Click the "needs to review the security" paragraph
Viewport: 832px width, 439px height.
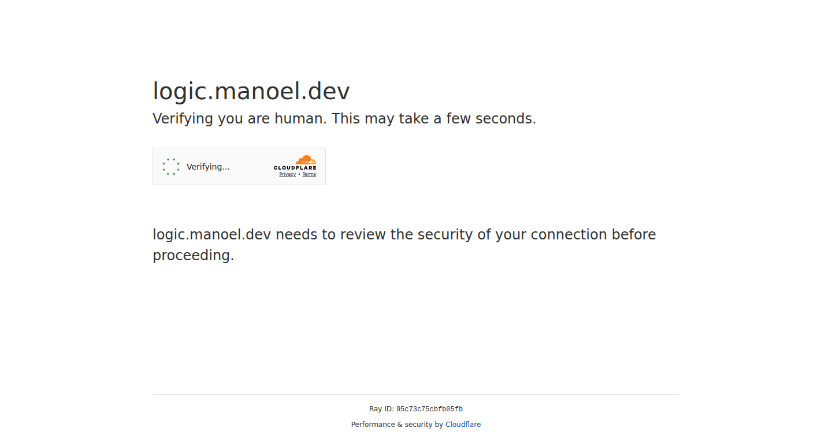tap(404, 245)
